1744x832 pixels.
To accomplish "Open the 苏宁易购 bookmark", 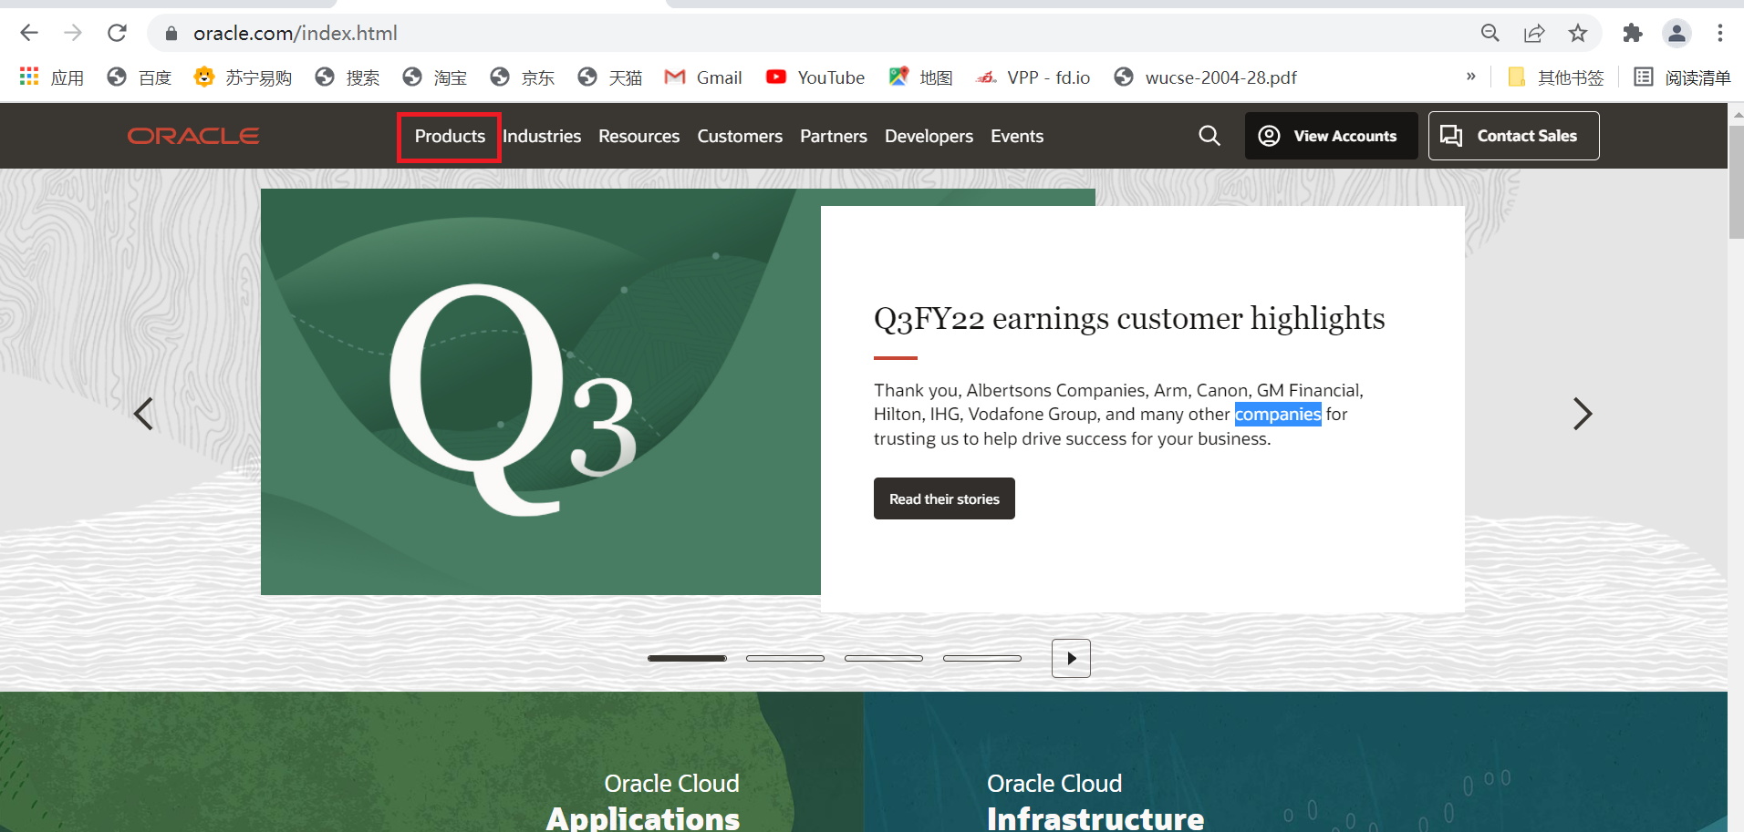I will pos(243,77).
